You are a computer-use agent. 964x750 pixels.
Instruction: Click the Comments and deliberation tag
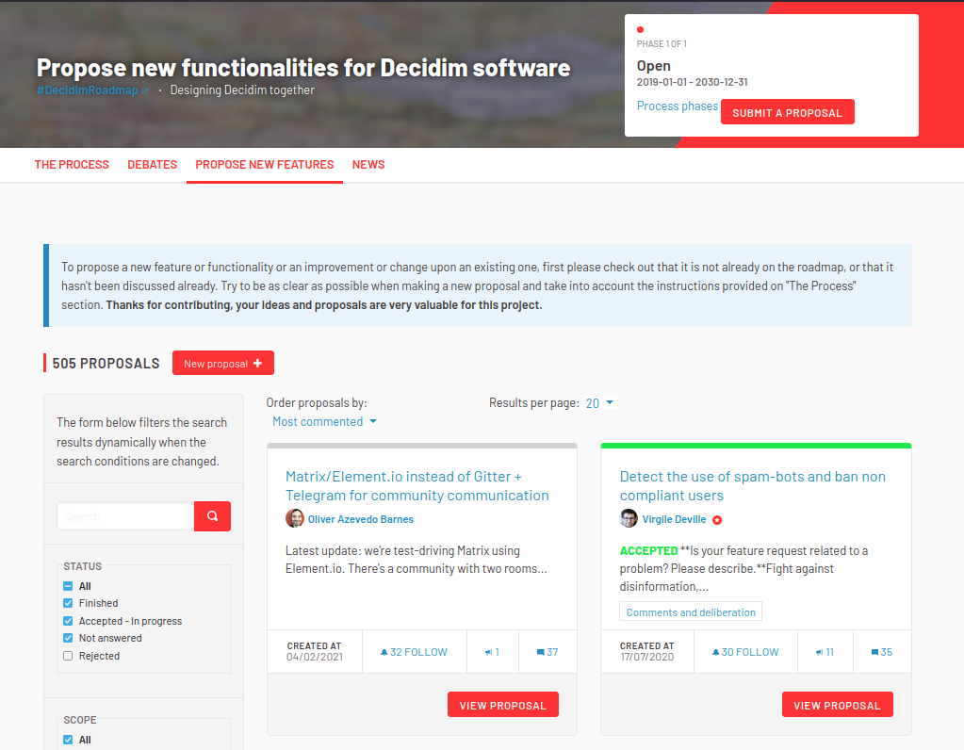(691, 612)
